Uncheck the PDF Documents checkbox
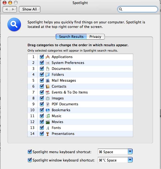 (x=42, y=104)
